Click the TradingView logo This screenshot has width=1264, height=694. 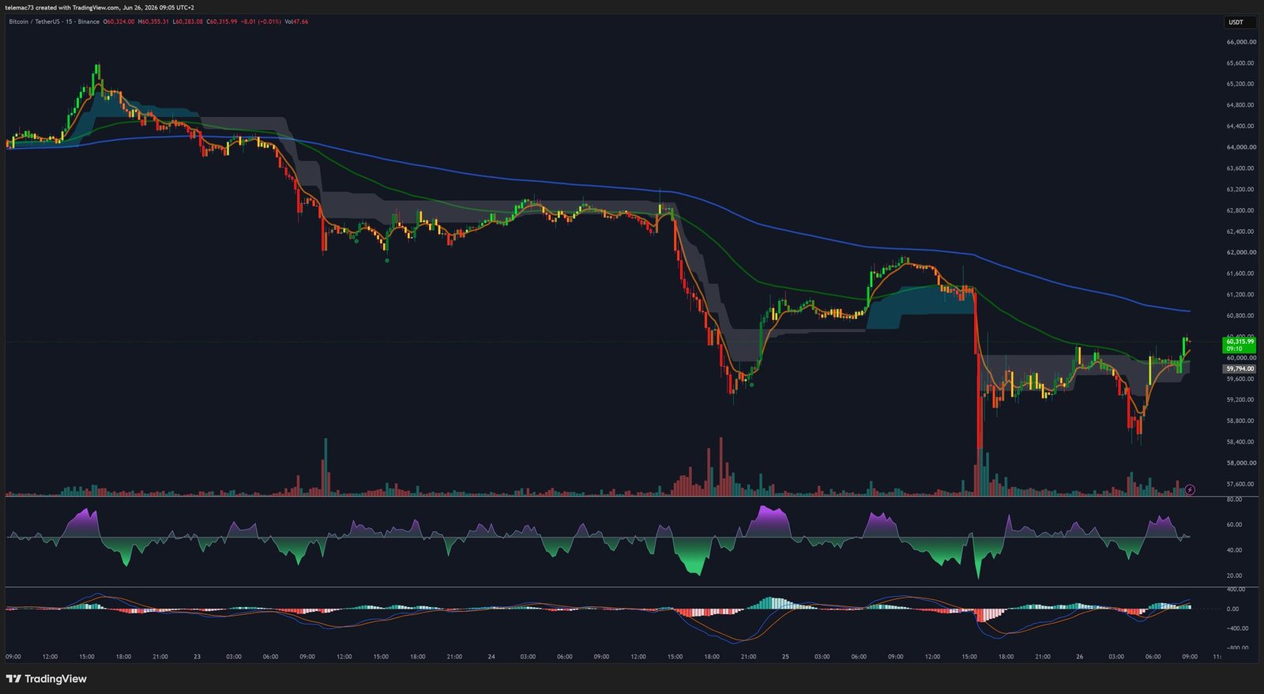tap(46, 679)
